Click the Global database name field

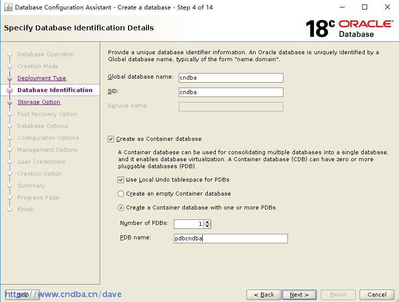[x=231, y=78]
